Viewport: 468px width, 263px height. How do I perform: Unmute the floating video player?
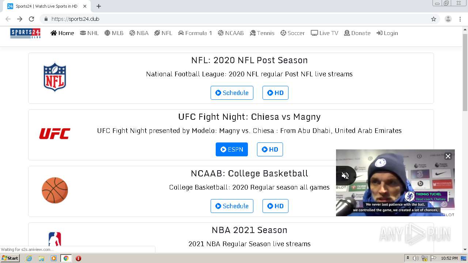point(345,176)
